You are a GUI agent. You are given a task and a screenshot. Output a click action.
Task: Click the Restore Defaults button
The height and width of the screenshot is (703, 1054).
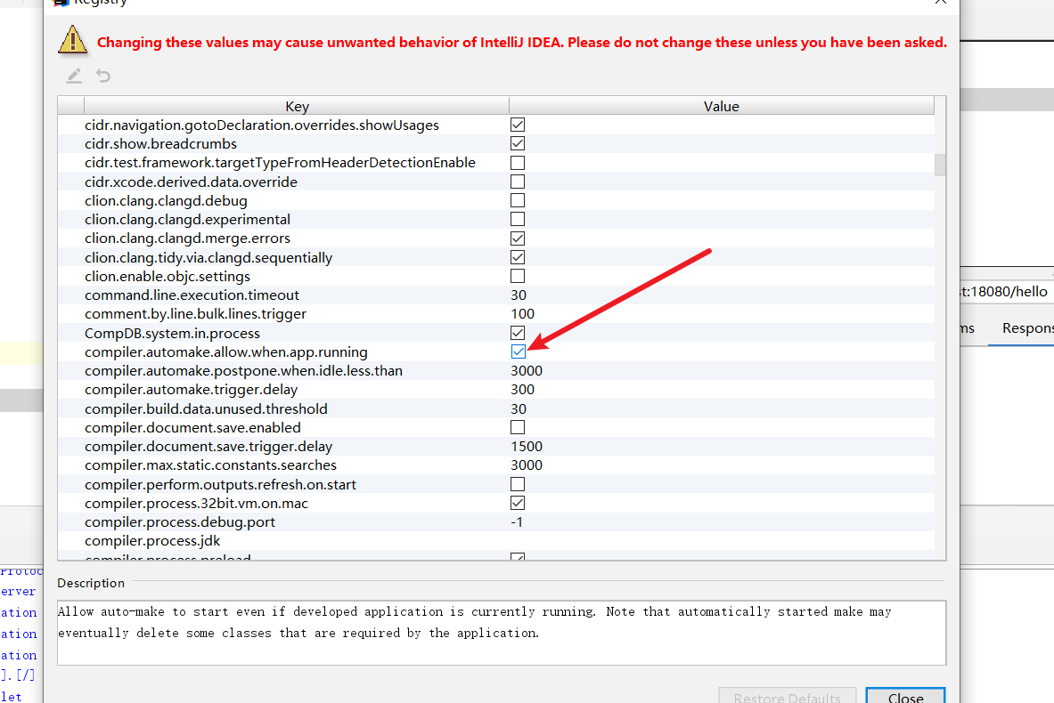[787, 697]
